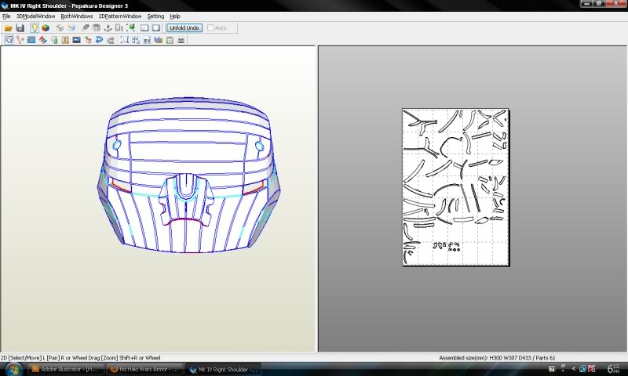Click the pencil edit icon
Screen dimensions: 628x376
click(x=85, y=28)
